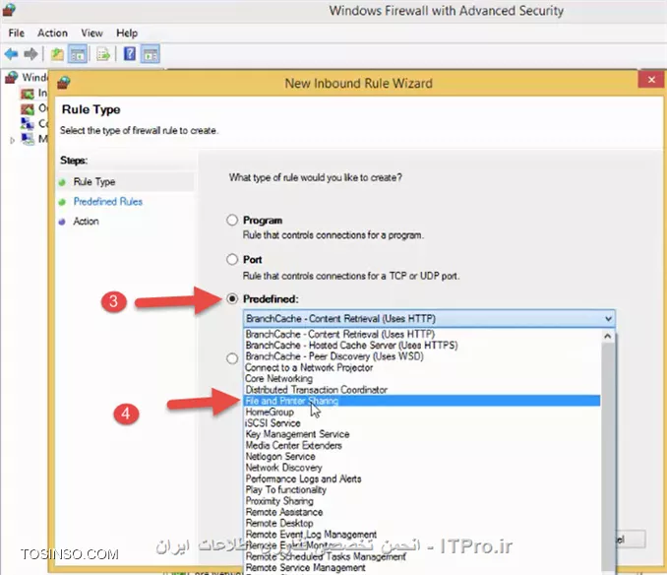Viewport: 667px width, 575px height.
Task: Choose File and Printer Sharing
Action: pos(422,401)
